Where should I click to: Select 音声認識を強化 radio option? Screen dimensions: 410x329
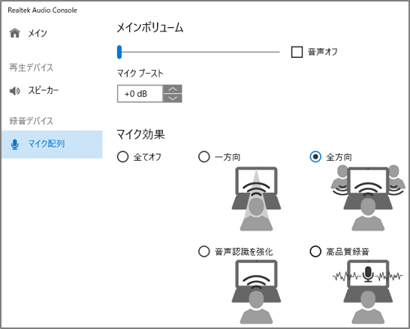[x=204, y=252]
